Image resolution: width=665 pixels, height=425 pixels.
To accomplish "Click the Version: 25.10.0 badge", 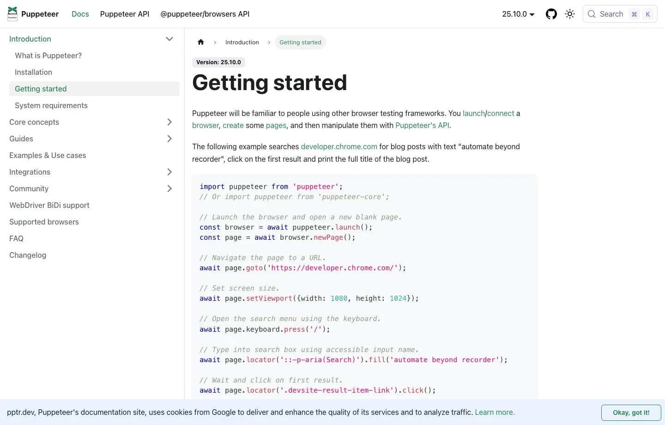I will [218, 62].
